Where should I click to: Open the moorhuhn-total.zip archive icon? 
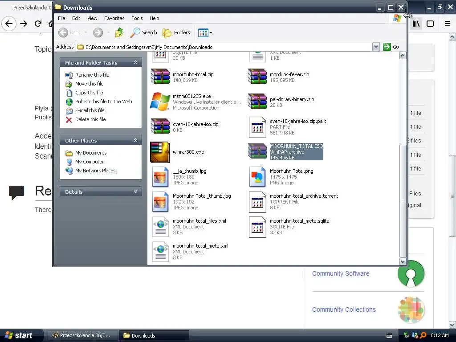(160, 77)
